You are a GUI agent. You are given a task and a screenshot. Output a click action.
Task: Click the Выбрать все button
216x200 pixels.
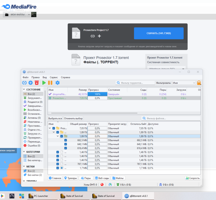(x=55, y=118)
